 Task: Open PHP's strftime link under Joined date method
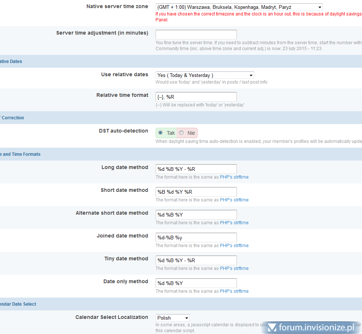pyautogui.click(x=234, y=246)
